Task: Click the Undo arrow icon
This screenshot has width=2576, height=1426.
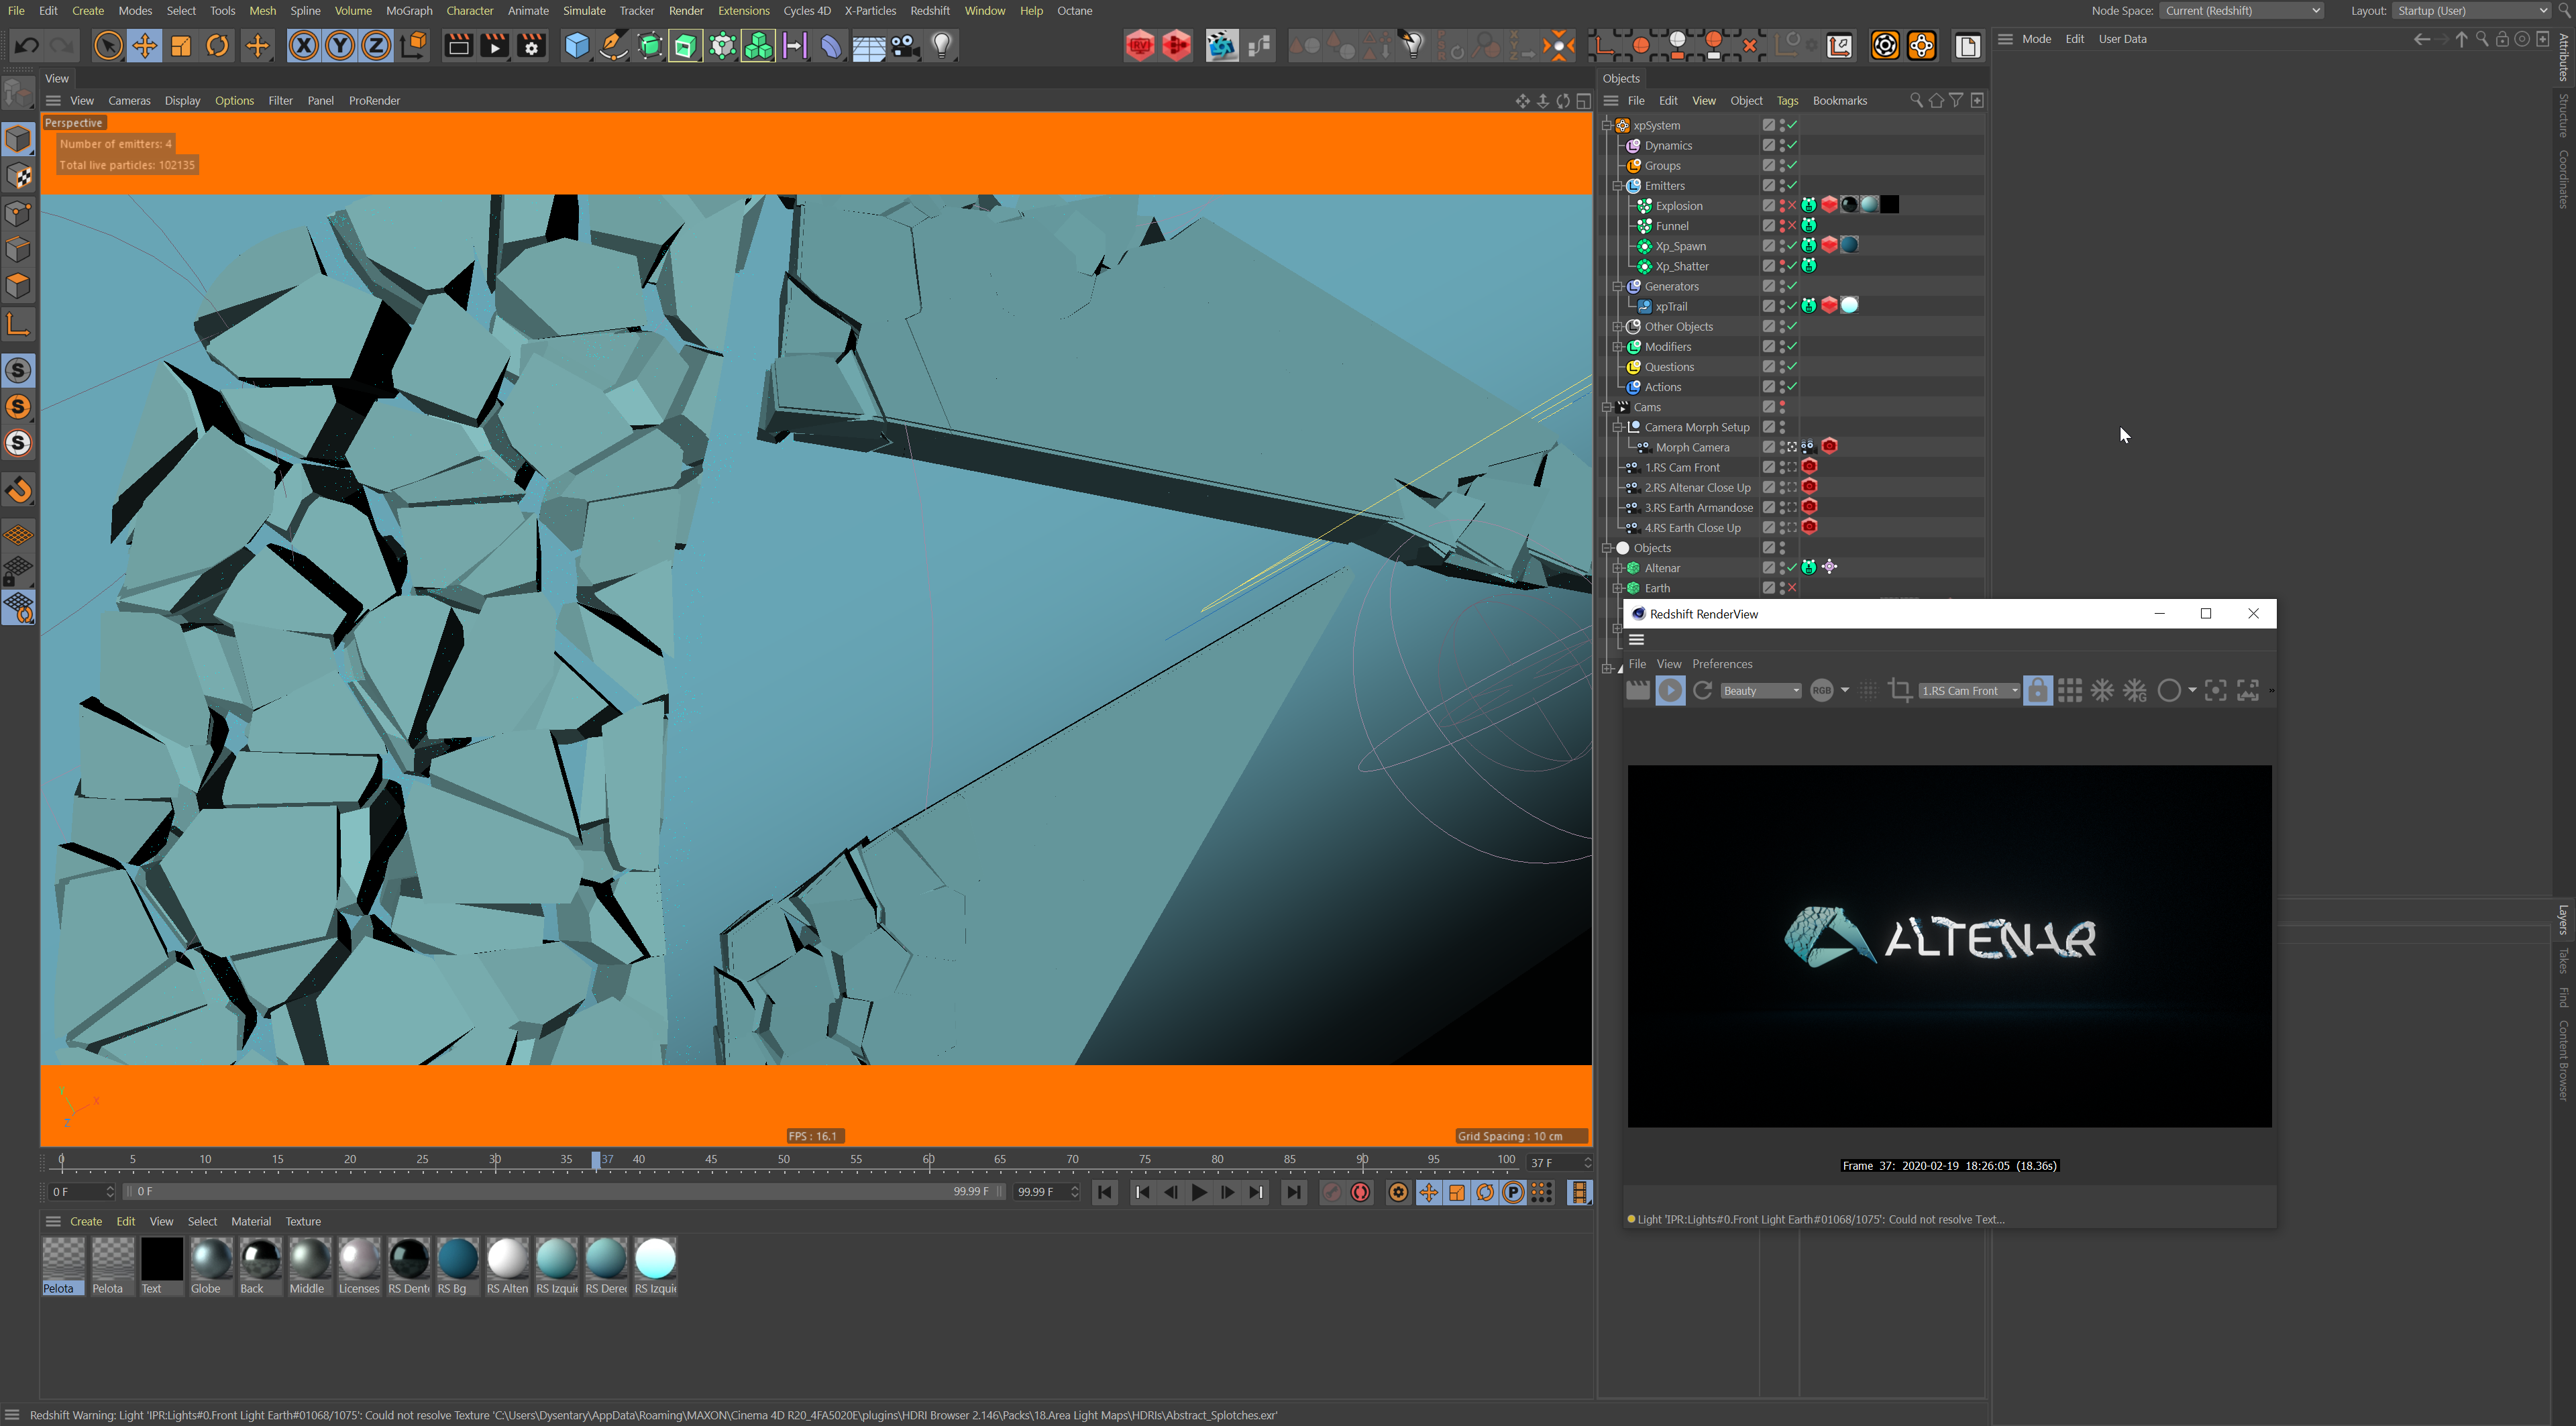Action: pos(27,46)
